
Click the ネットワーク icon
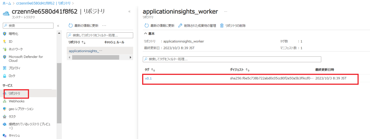[5, 49]
